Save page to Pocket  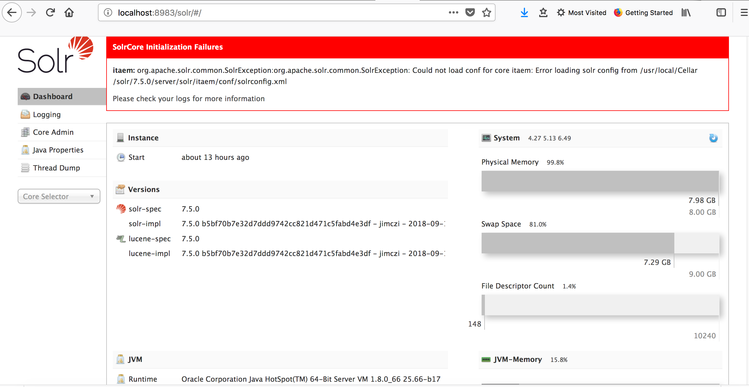click(x=470, y=12)
